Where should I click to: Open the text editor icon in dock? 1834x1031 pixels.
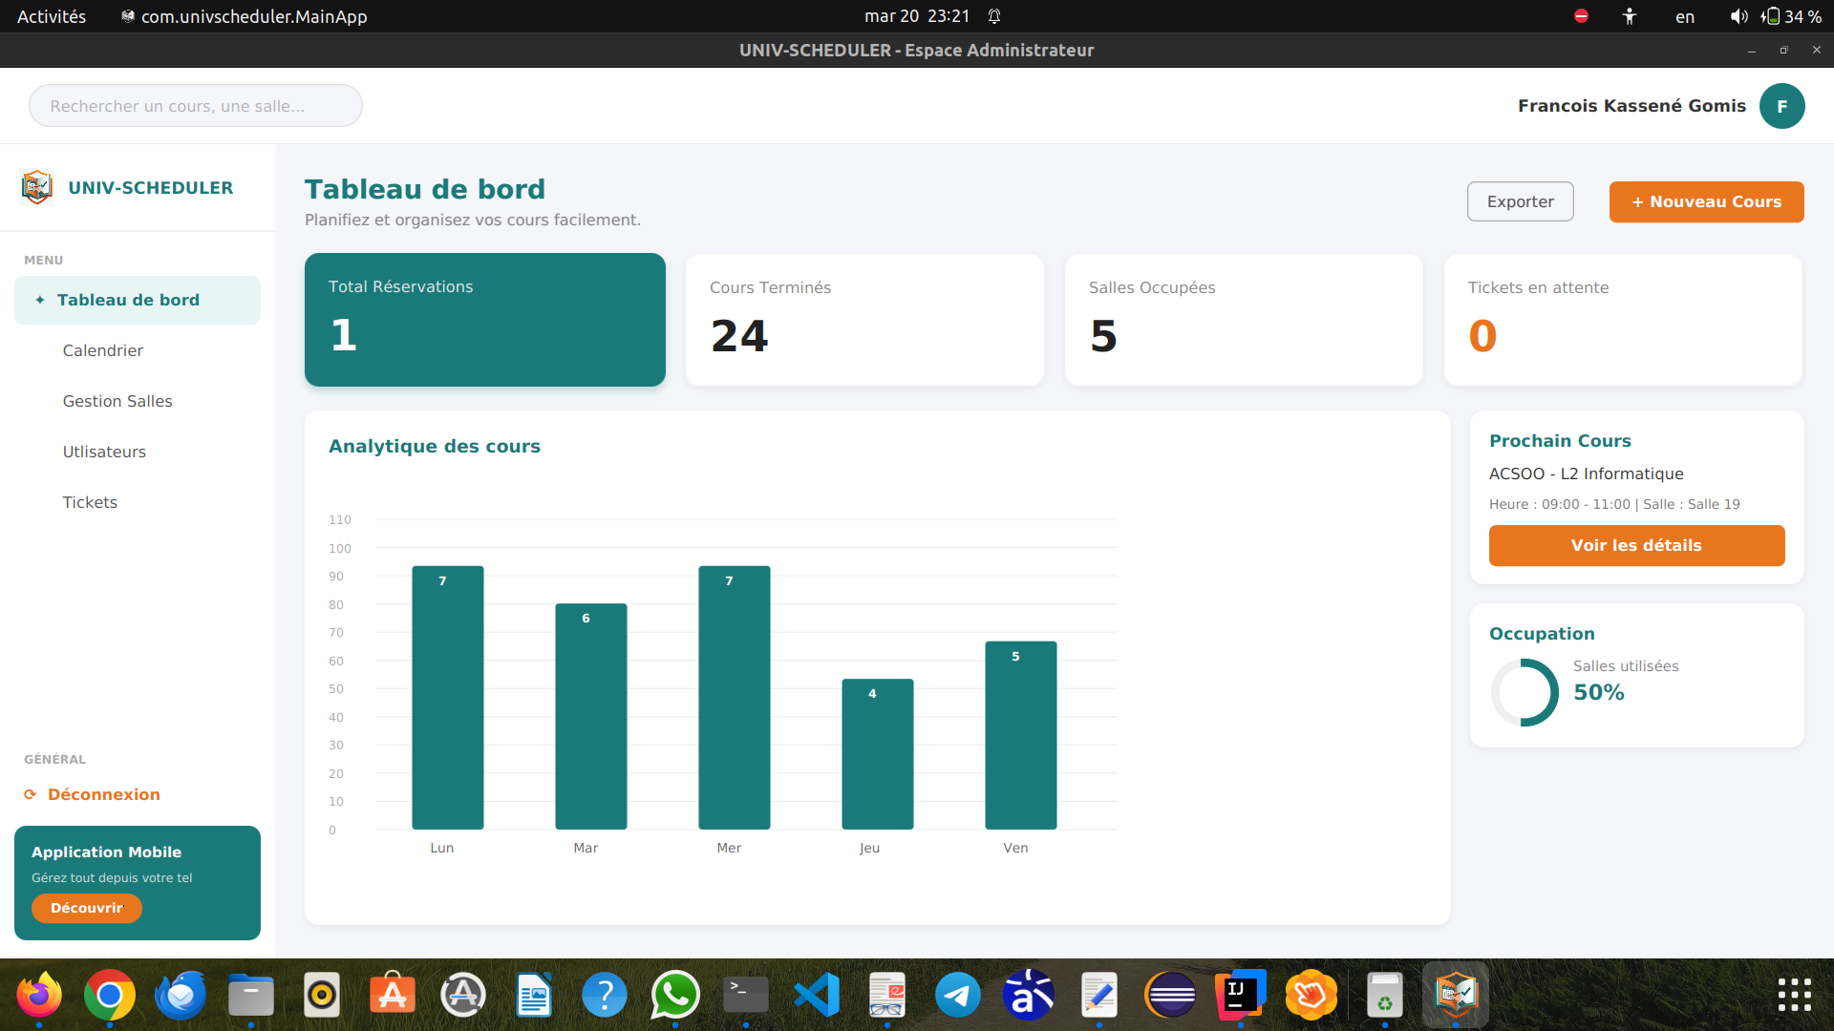[x=1099, y=995]
